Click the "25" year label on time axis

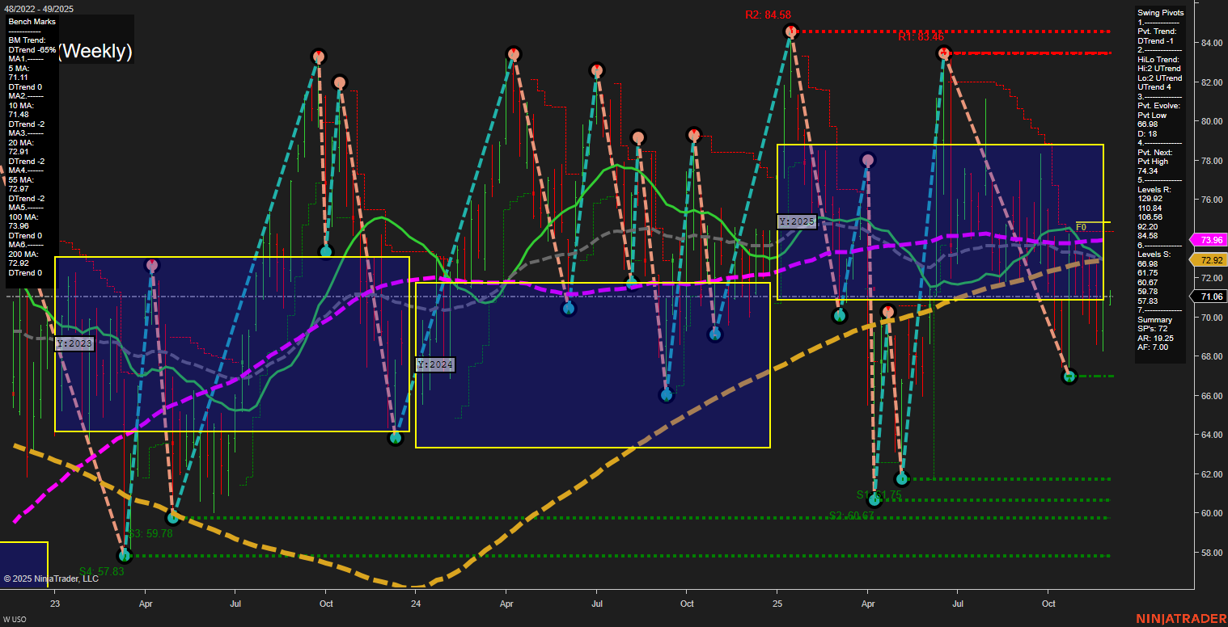(x=777, y=604)
